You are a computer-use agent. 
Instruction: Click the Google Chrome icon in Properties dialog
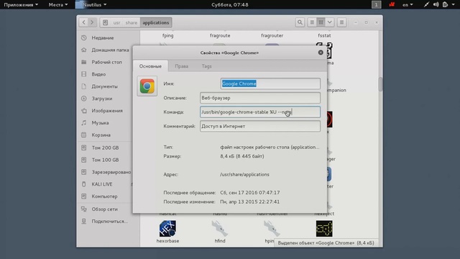tap(147, 86)
